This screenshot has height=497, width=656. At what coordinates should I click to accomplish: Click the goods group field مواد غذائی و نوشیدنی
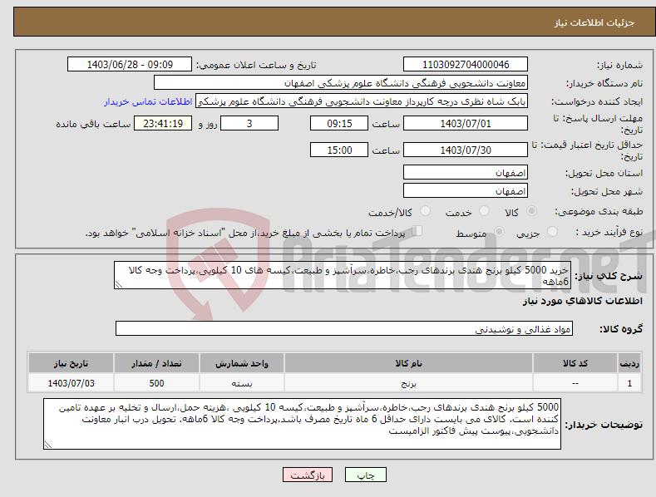point(344,329)
